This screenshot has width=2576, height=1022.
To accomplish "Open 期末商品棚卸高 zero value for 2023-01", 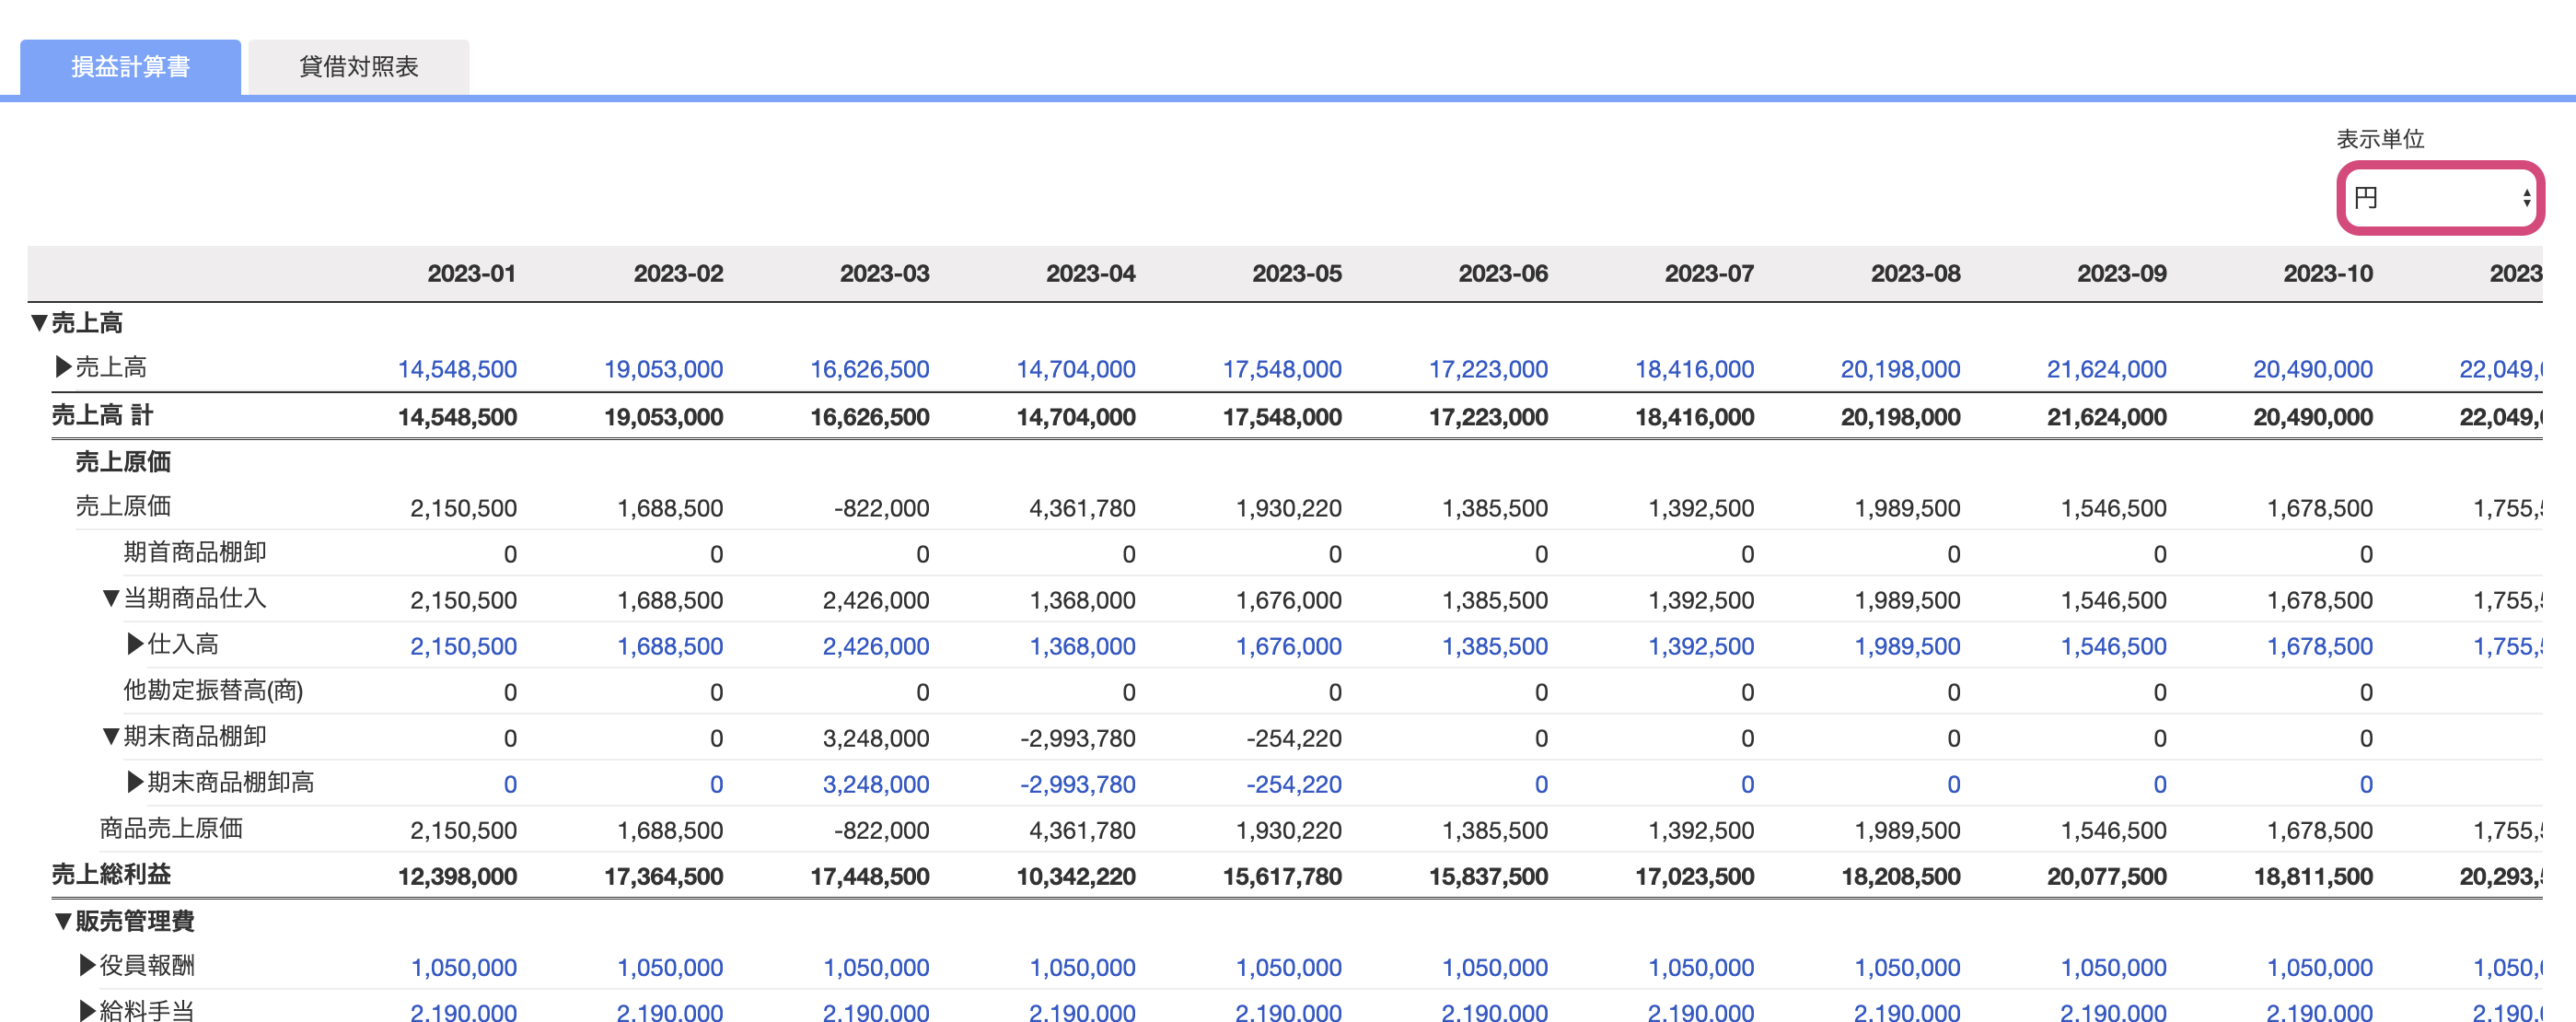I will coord(510,784).
